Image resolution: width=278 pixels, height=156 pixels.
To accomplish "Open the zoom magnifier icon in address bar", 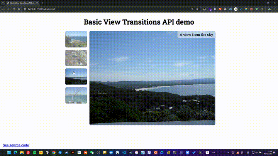I will (x=192, y=9).
